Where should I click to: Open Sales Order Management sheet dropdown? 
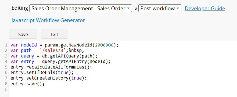point(81,8)
